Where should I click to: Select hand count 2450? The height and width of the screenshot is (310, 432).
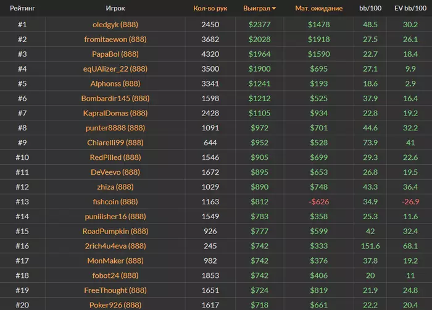(x=210, y=25)
